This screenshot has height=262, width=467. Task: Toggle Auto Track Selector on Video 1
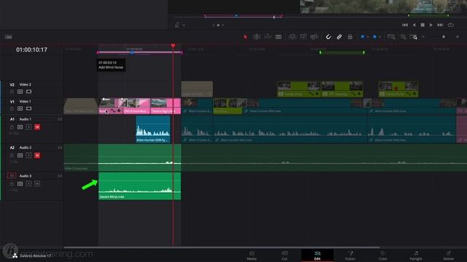20,108
